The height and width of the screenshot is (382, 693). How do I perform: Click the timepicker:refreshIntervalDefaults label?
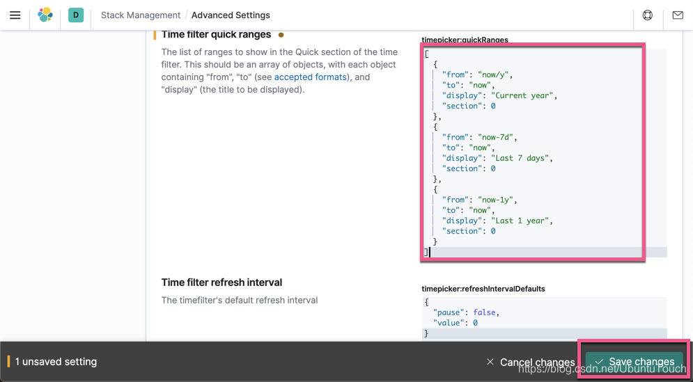click(483, 289)
